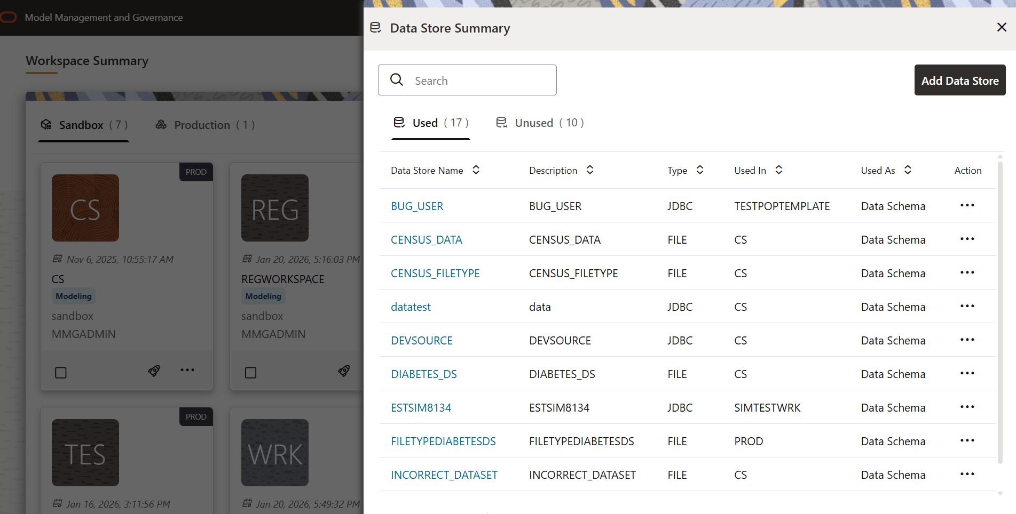Check the checkbox on the CS workspace card
This screenshot has height=514, width=1016.
pyautogui.click(x=60, y=373)
